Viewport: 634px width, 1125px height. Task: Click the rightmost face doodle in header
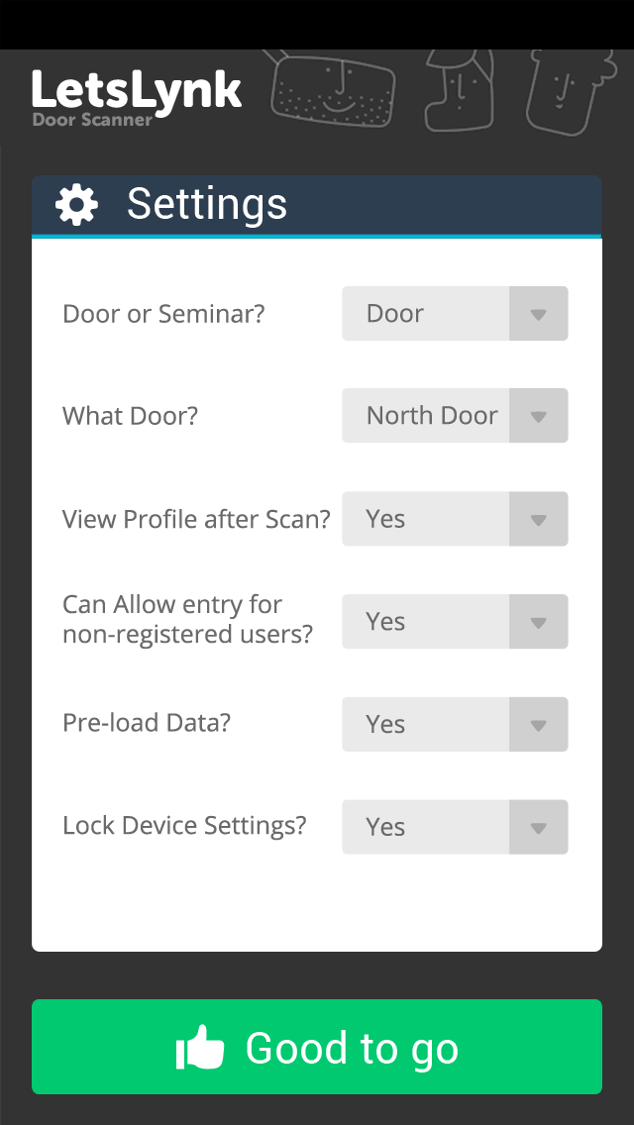(x=568, y=91)
